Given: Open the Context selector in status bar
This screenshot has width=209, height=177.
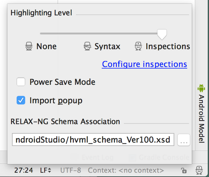Looking at the screenshot, I should coord(126,170).
